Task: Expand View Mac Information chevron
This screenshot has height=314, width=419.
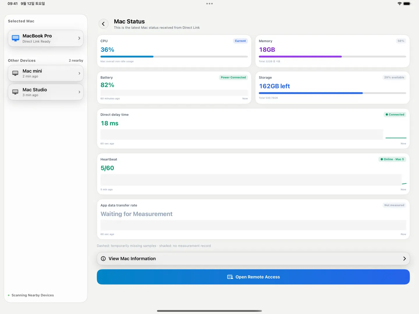Action: click(404, 258)
